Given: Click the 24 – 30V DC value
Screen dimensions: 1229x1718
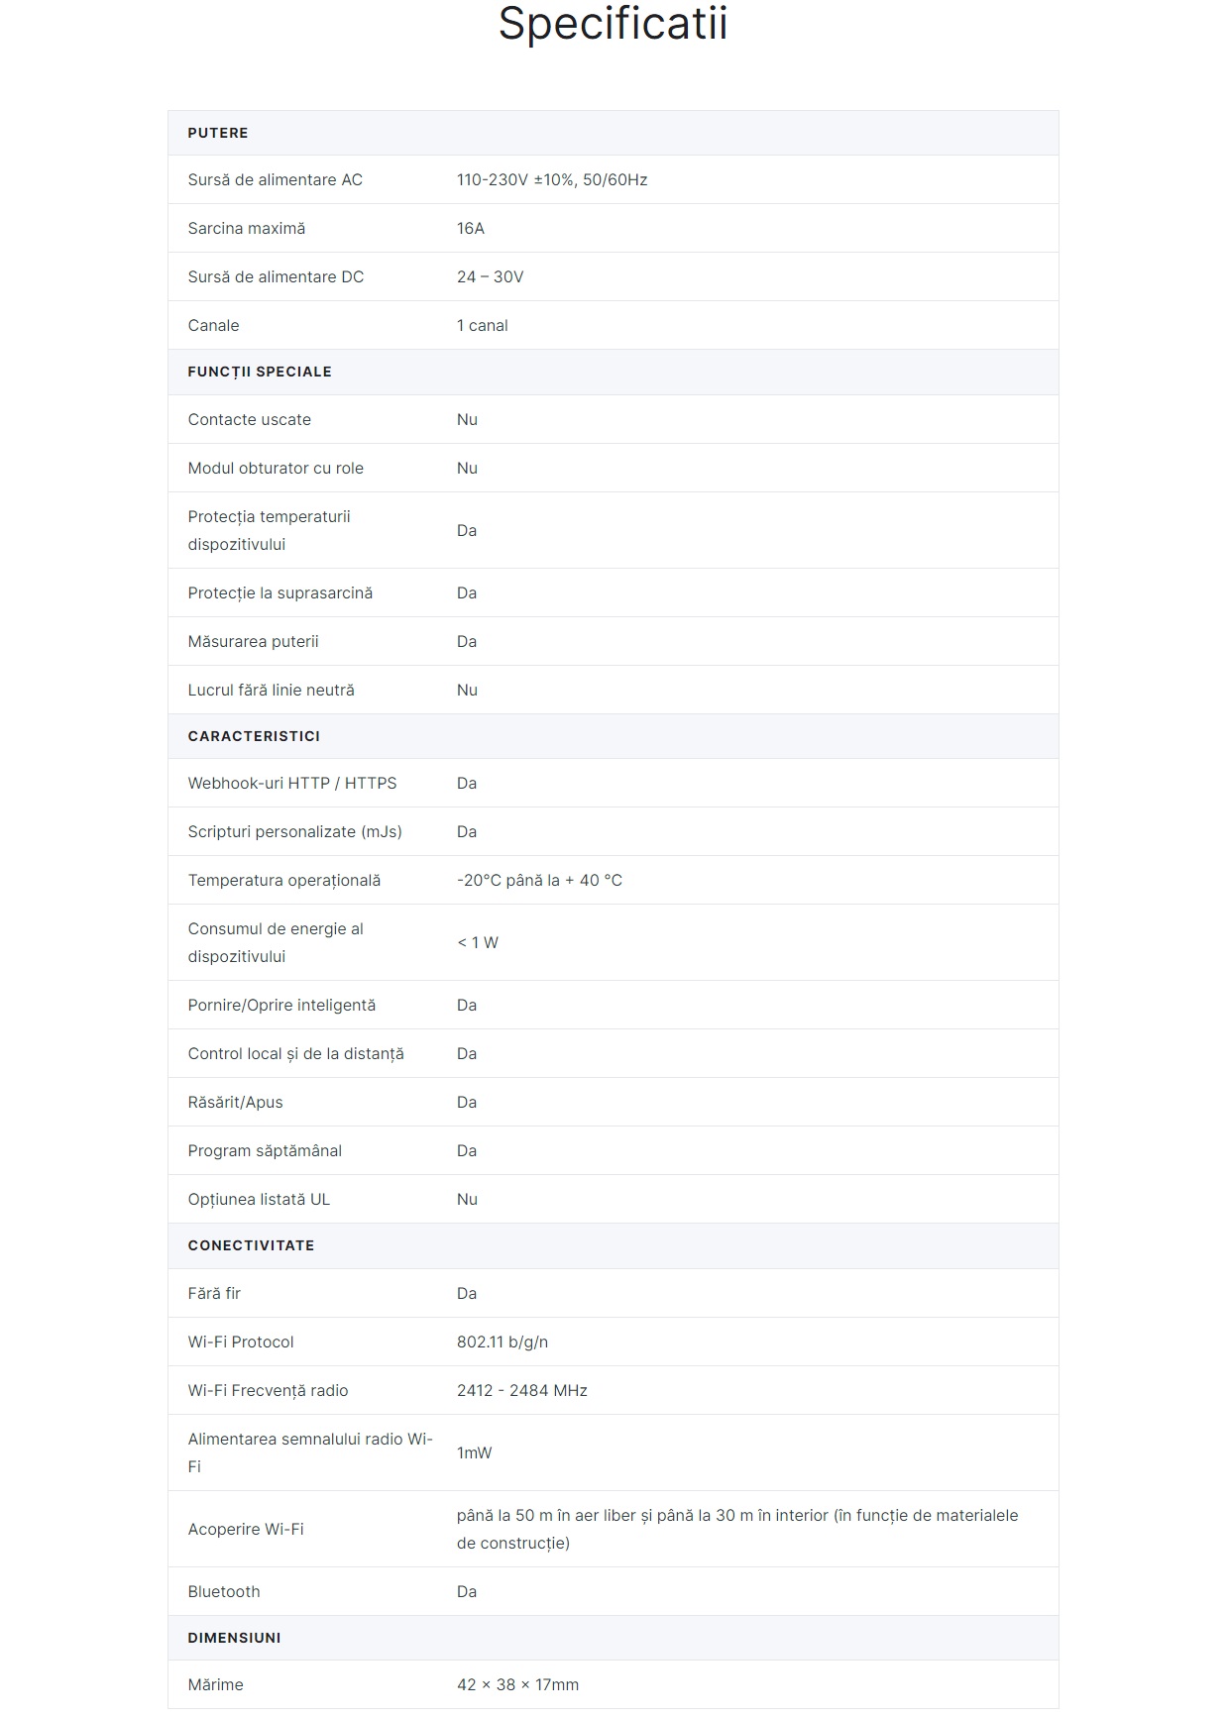Looking at the screenshot, I should point(490,276).
